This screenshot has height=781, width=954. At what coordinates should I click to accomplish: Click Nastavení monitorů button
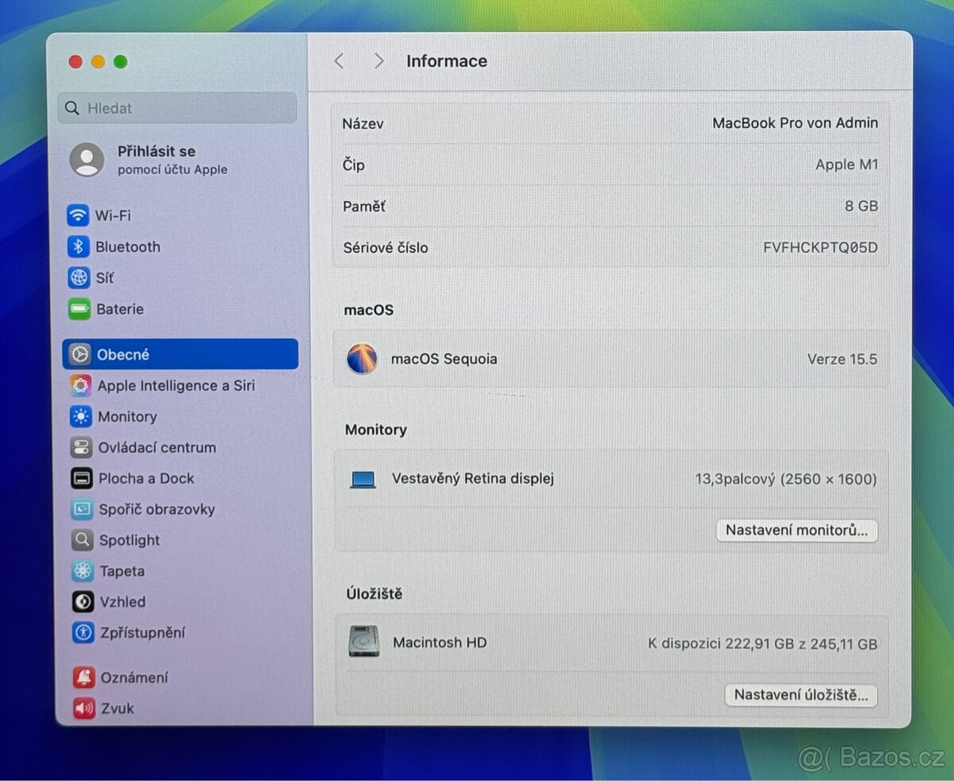point(797,530)
